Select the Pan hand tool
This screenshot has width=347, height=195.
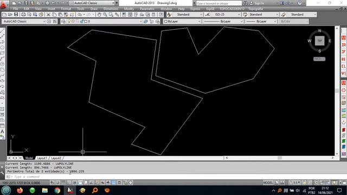pos(99,15)
